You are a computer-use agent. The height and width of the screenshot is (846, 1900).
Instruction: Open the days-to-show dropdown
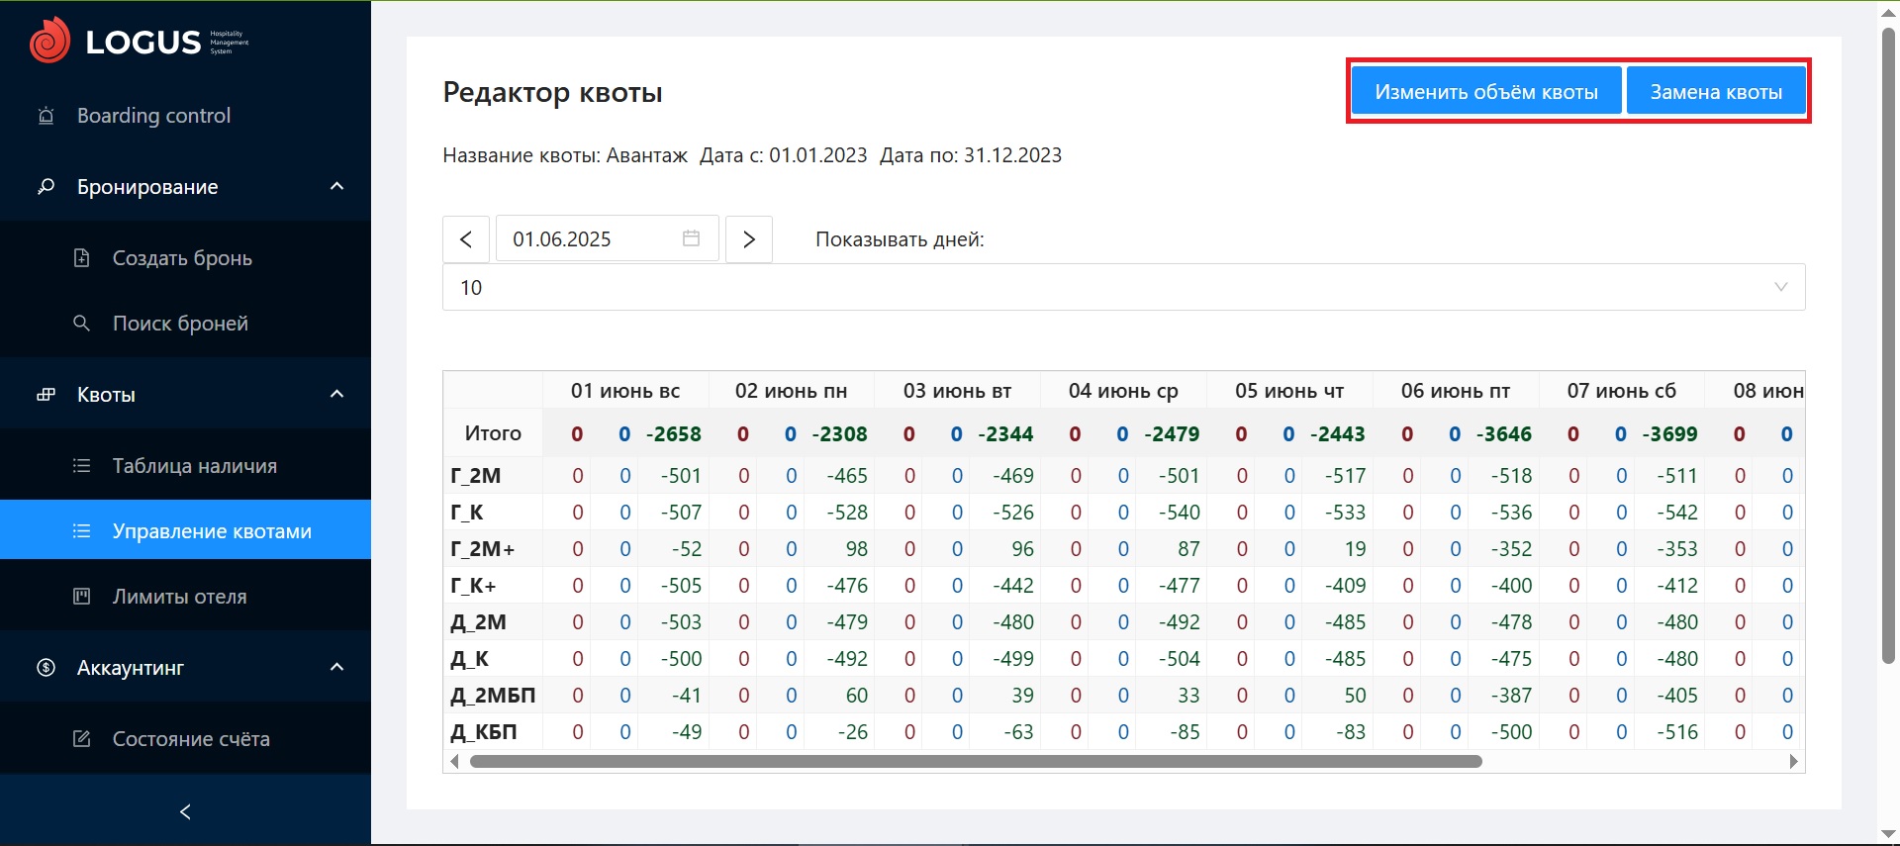coord(1123,287)
